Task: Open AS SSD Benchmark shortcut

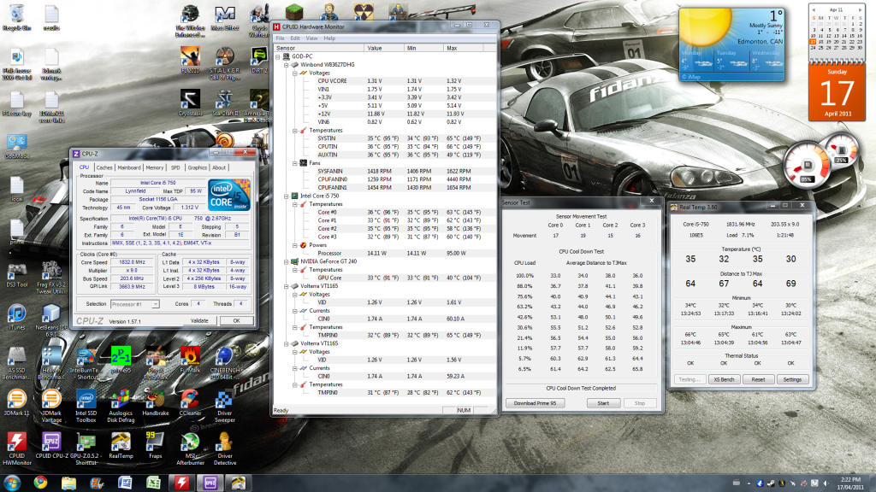Action: pos(17,363)
